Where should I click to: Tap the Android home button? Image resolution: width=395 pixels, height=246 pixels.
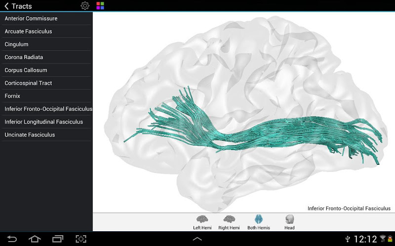35,239
